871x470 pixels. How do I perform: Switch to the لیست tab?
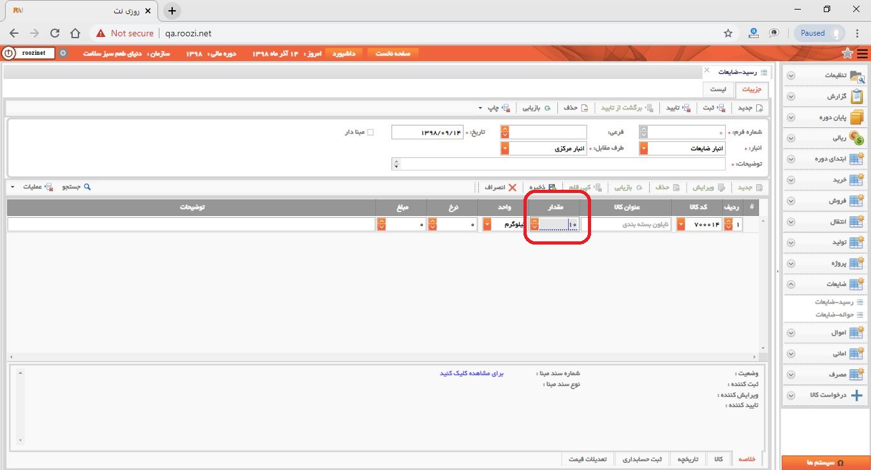(719, 90)
